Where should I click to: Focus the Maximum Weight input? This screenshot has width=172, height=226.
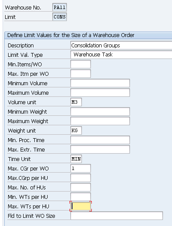click(x=100, y=121)
